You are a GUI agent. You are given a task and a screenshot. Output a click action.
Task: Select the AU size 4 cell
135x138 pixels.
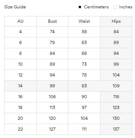click(20, 32)
